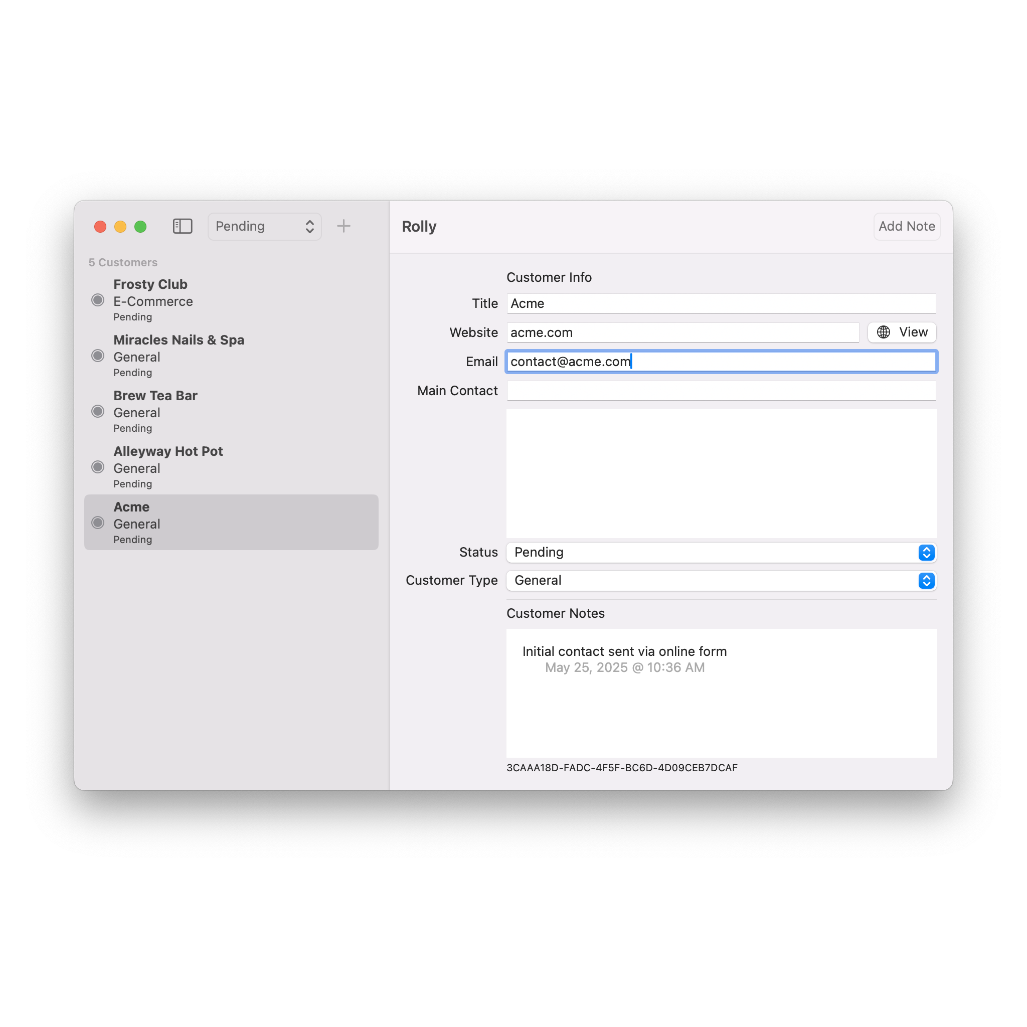This screenshot has height=1027, width=1027.
Task: Click Brew Tea Bar status circle
Action: (x=98, y=411)
